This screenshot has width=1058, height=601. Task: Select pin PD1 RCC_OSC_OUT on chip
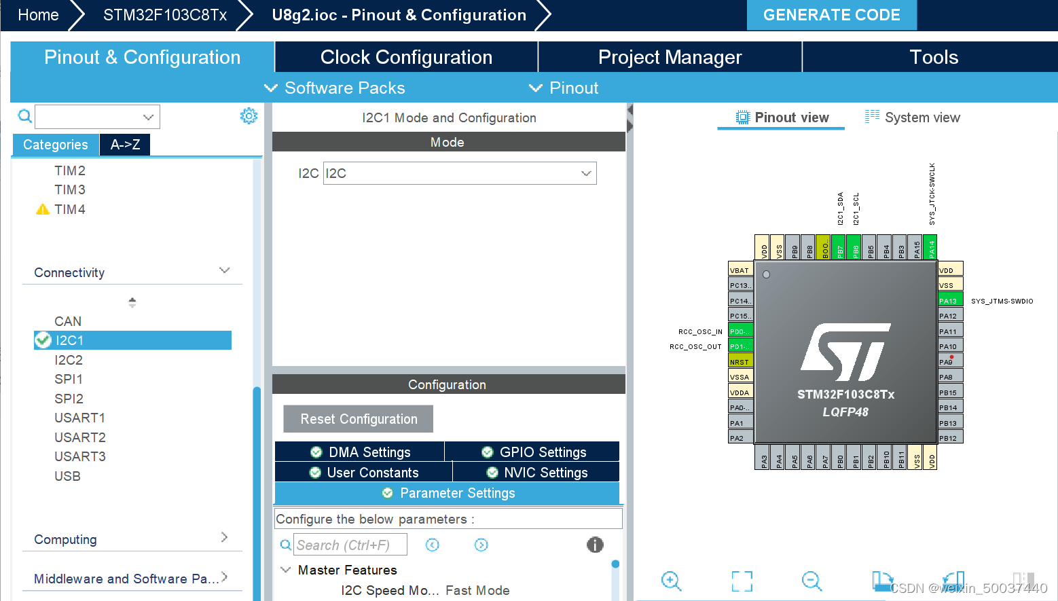tap(740, 346)
